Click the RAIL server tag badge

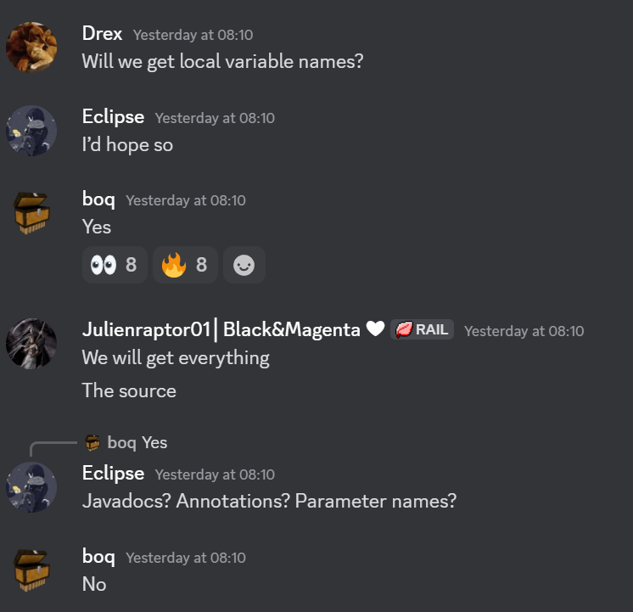(x=423, y=329)
